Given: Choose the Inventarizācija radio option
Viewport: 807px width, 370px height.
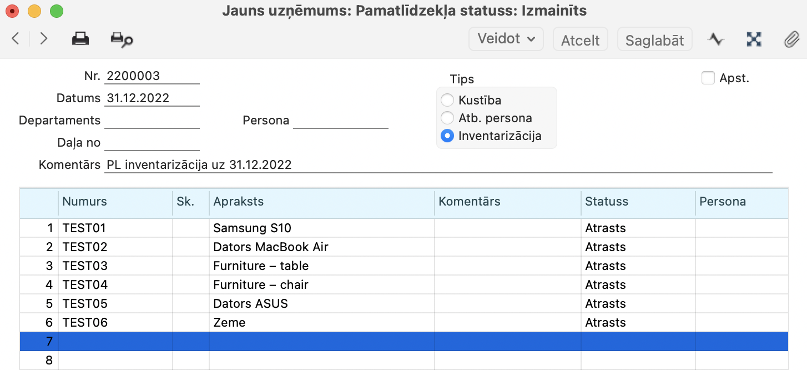Looking at the screenshot, I should pyautogui.click(x=447, y=136).
